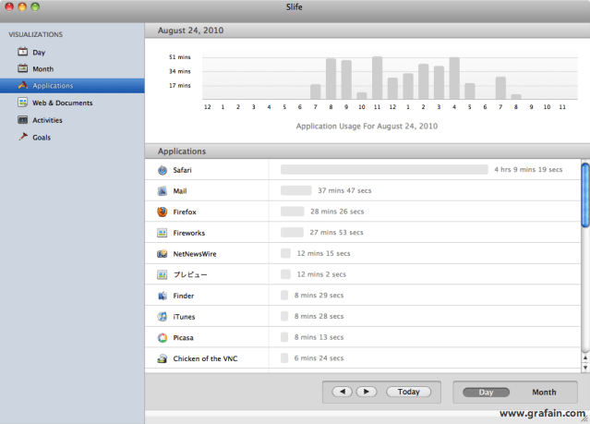Click Firefox's usage bar
590x424 pixels.
point(293,212)
